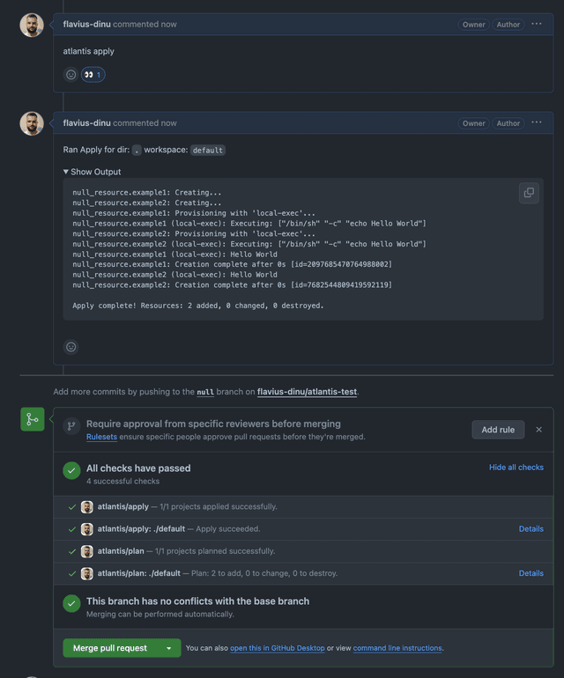Click the green merge status icon
Viewport: 564px width, 678px height.
(x=33, y=419)
